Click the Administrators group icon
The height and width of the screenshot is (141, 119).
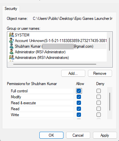coord(12,58)
